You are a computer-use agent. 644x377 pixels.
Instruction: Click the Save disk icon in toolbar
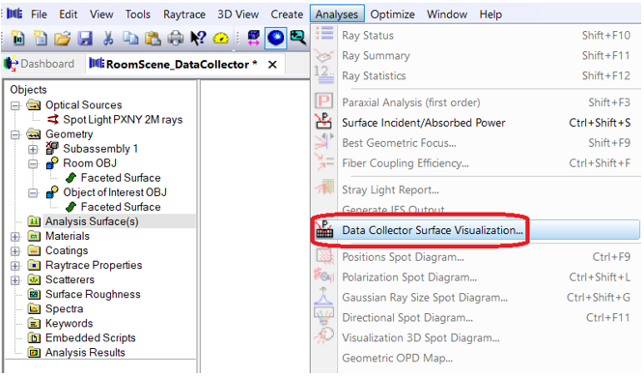85,39
